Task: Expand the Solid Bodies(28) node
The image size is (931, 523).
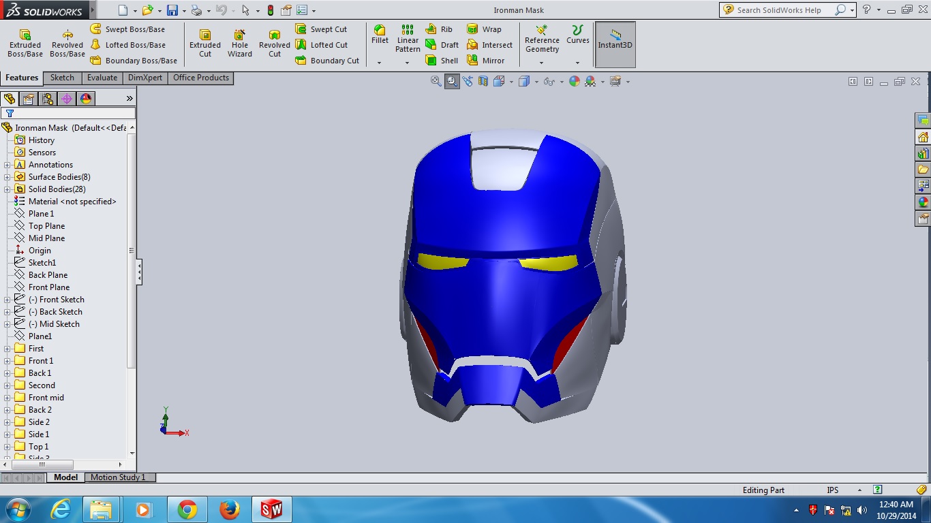Action: [7, 189]
